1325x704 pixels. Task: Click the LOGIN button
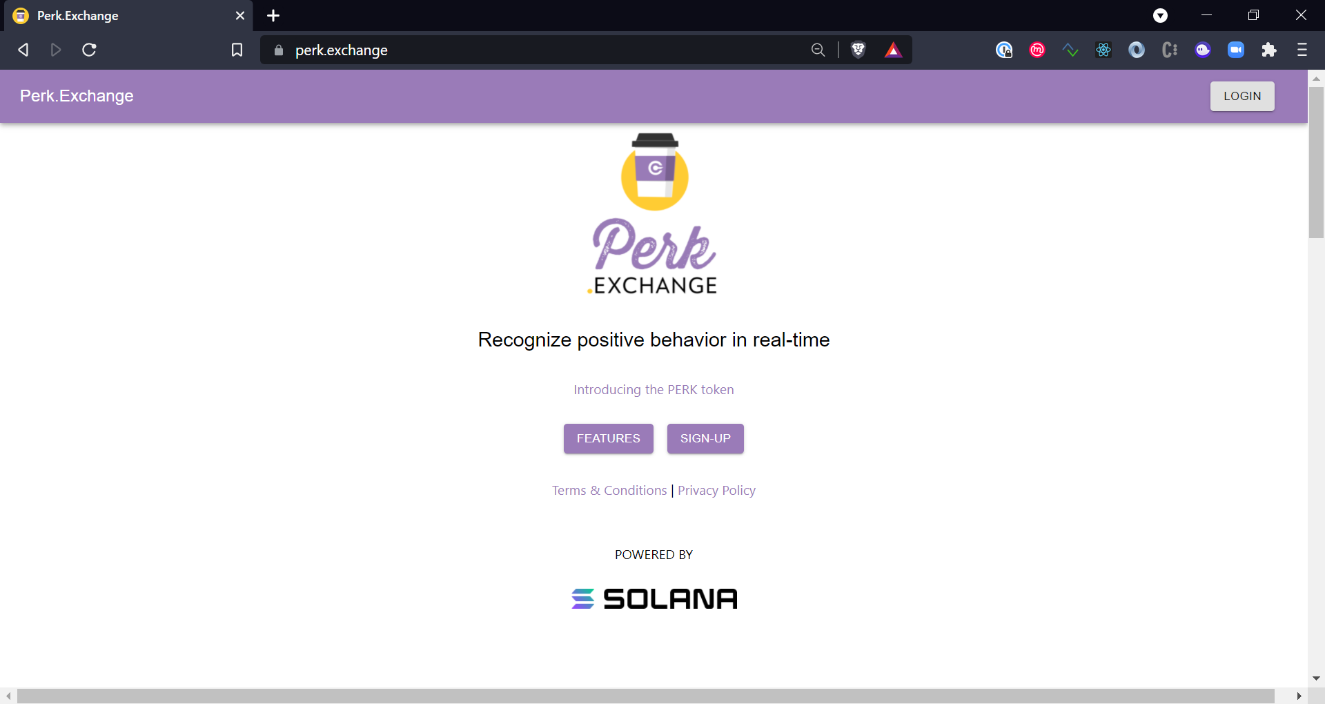click(x=1242, y=96)
